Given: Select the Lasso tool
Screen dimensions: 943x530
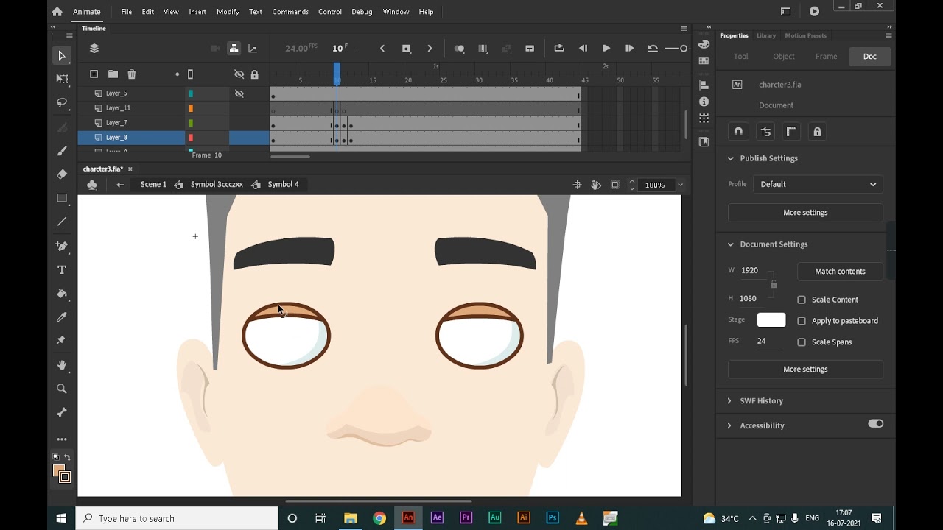Looking at the screenshot, I should pyautogui.click(x=62, y=102).
